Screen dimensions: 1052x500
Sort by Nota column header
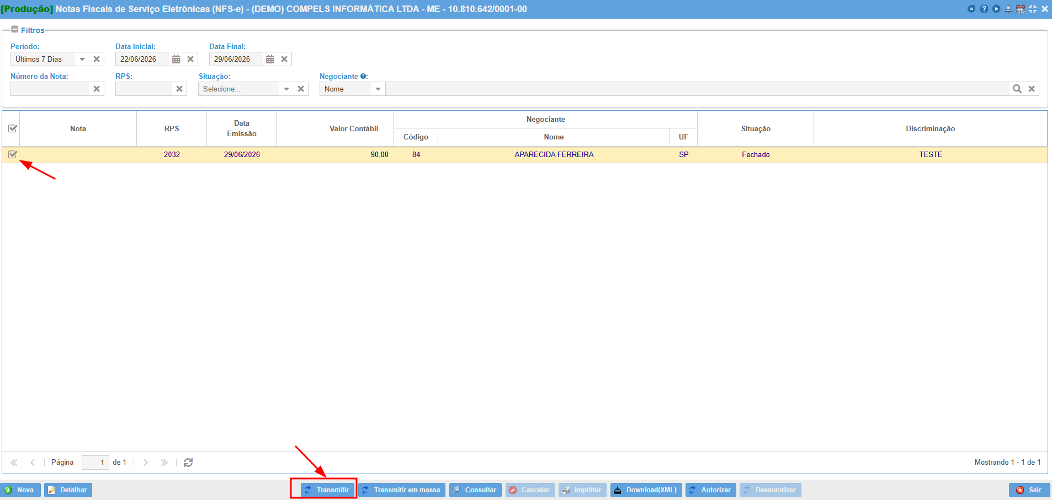[78, 128]
